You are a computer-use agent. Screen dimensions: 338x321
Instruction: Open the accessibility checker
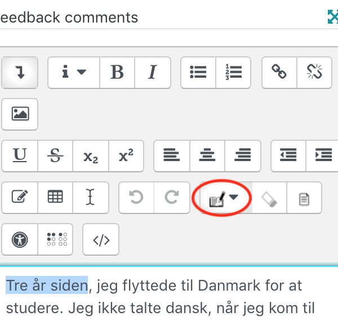point(20,239)
